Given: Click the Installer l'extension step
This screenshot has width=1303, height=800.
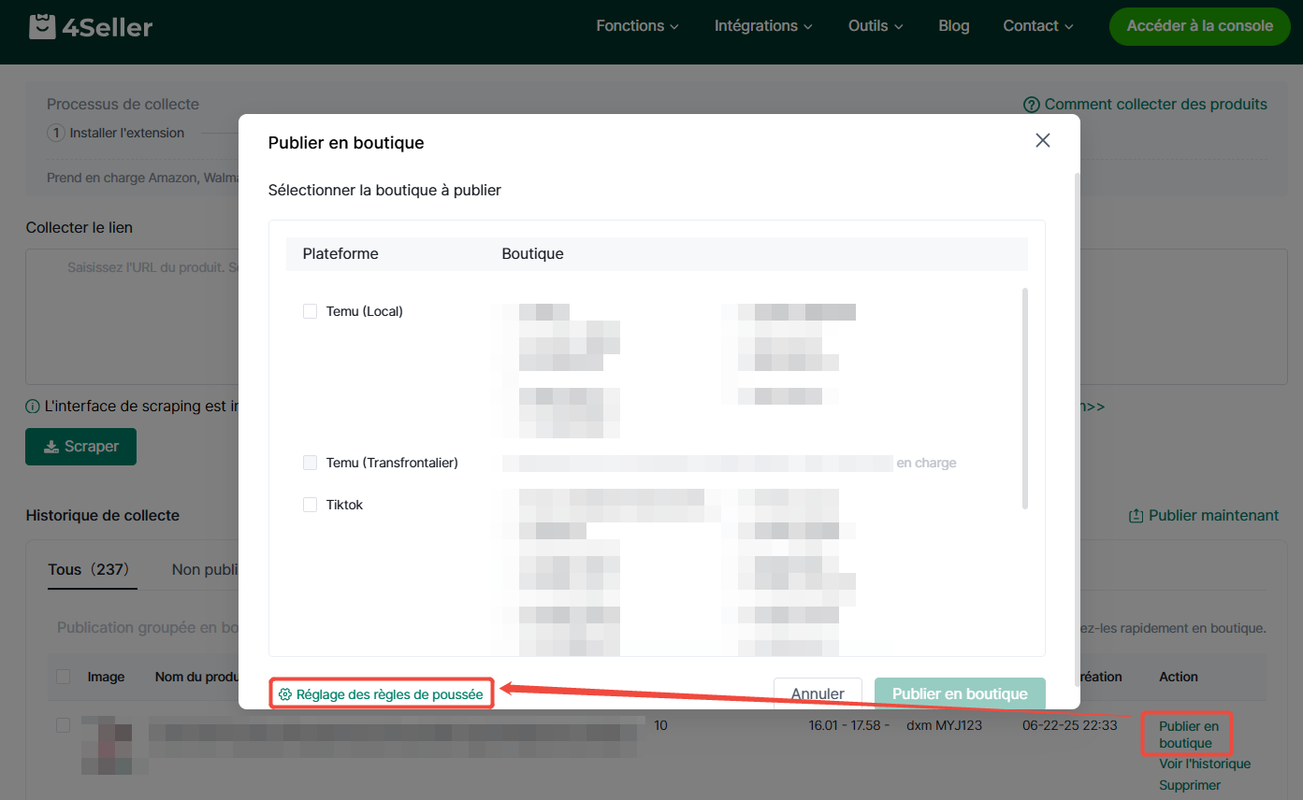Looking at the screenshot, I should (116, 133).
